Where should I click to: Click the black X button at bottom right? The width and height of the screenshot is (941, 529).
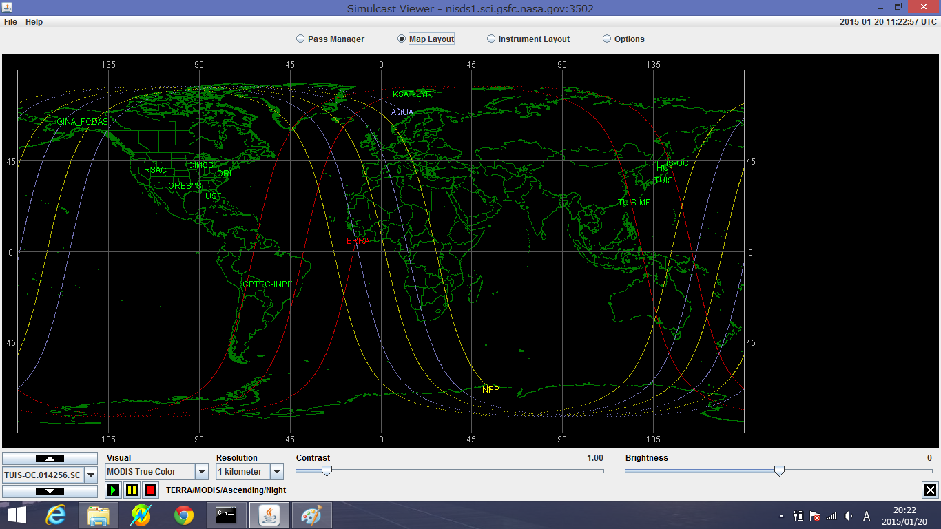point(930,490)
